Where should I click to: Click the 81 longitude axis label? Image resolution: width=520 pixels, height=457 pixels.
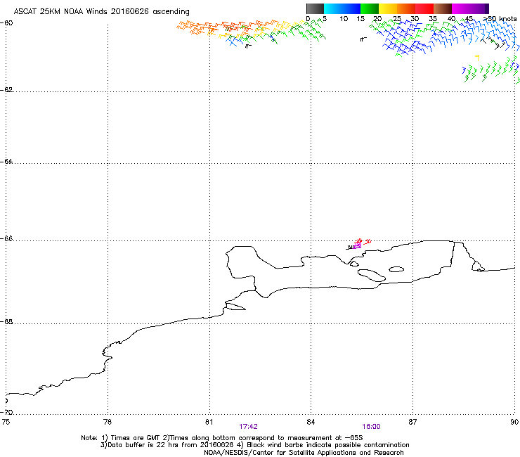(209, 422)
